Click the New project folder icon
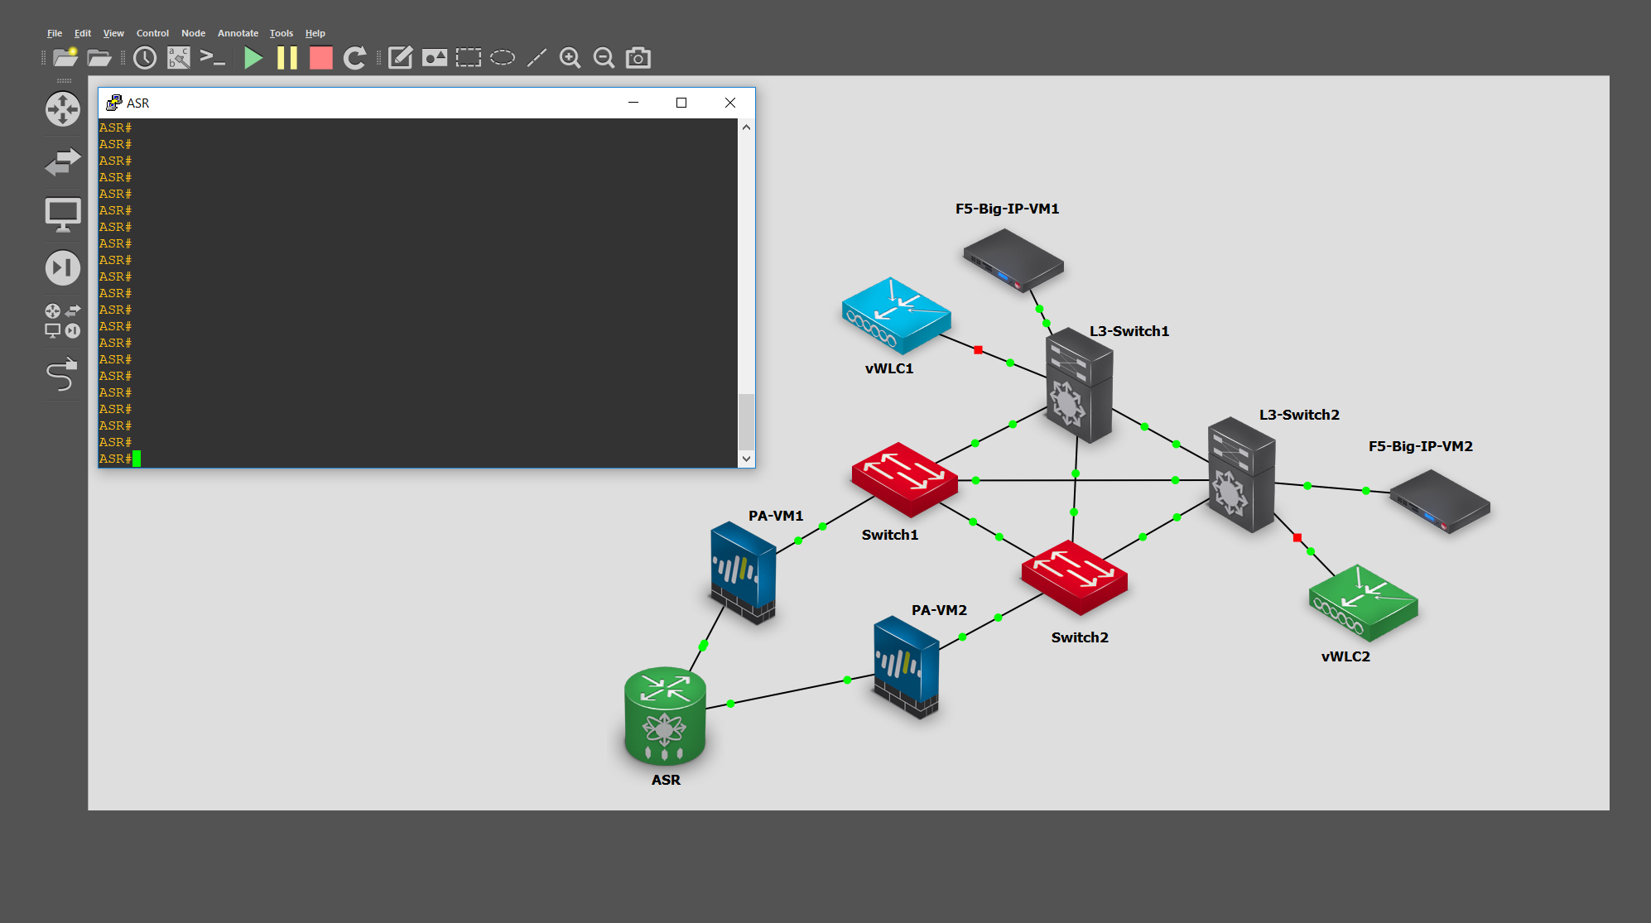The width and height of the screenshot is (1651, 923). pos(65,57)
